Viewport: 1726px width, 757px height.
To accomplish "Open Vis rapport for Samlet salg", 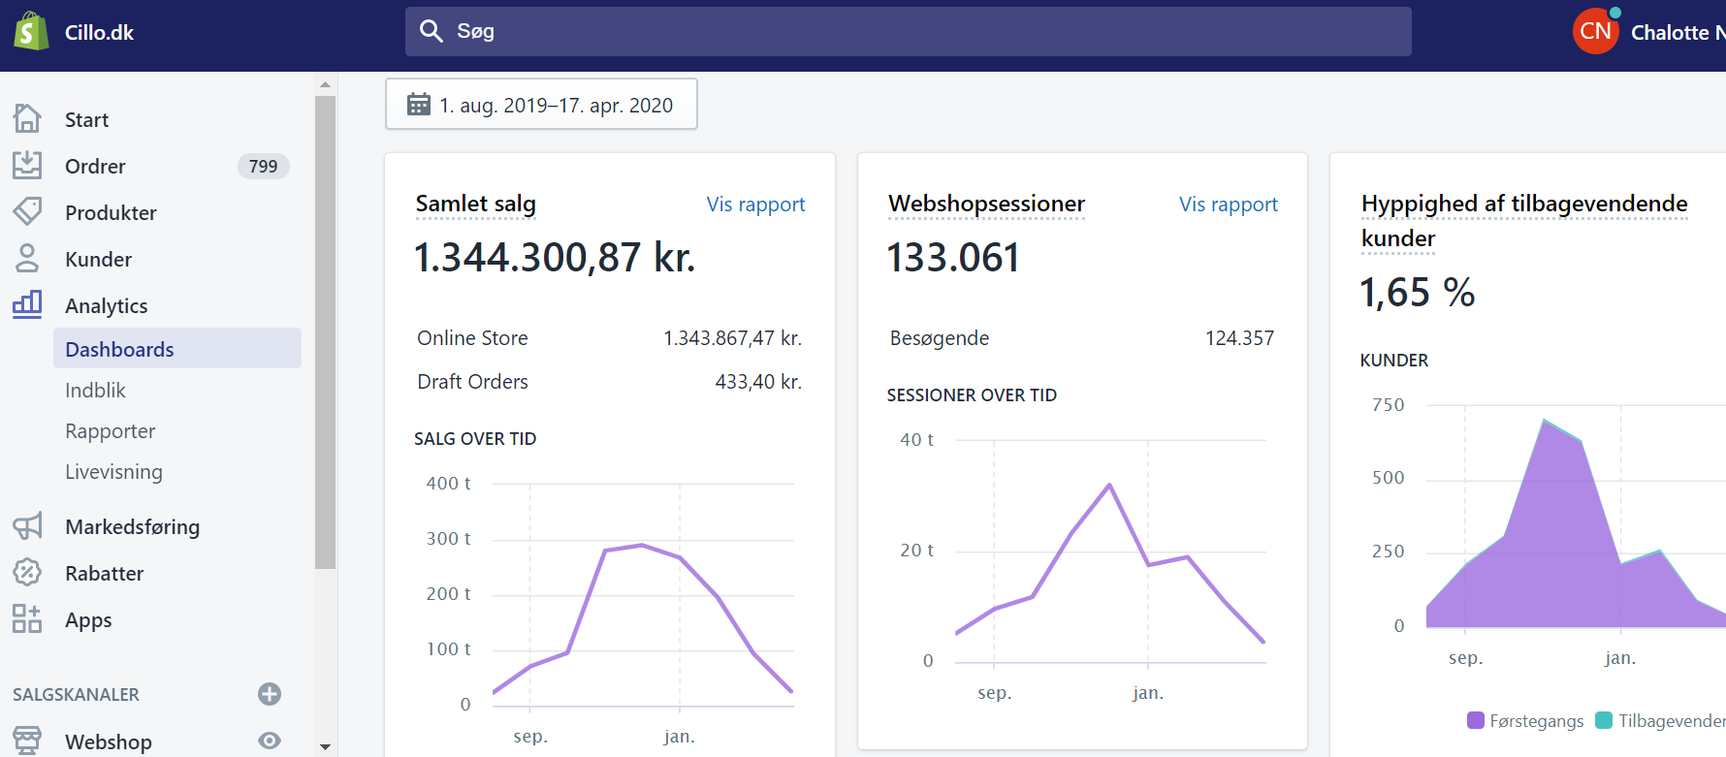I will 755,205.
